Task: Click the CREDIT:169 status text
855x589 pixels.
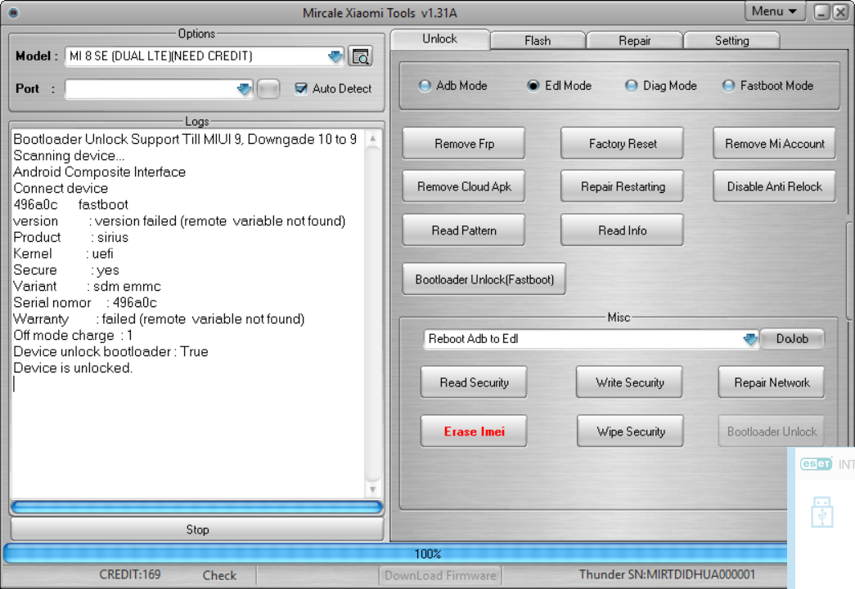Action: click(130, 575)
